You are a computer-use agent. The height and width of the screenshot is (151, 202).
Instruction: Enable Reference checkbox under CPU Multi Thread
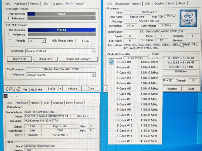coord(10,34)
